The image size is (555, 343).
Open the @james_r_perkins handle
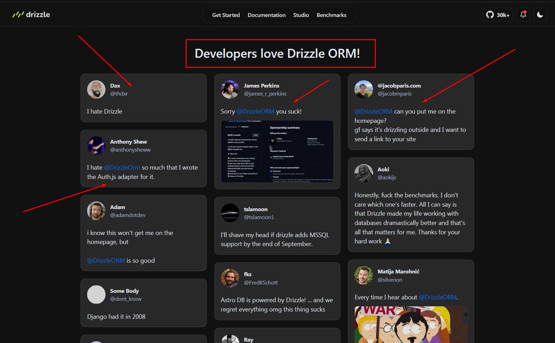pyautogui.click(x=265, y=94)
